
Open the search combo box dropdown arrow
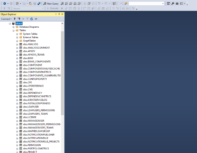(x=163, y=4)
